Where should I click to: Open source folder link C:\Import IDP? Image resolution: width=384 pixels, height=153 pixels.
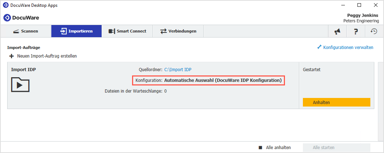[x=178, y=70]
